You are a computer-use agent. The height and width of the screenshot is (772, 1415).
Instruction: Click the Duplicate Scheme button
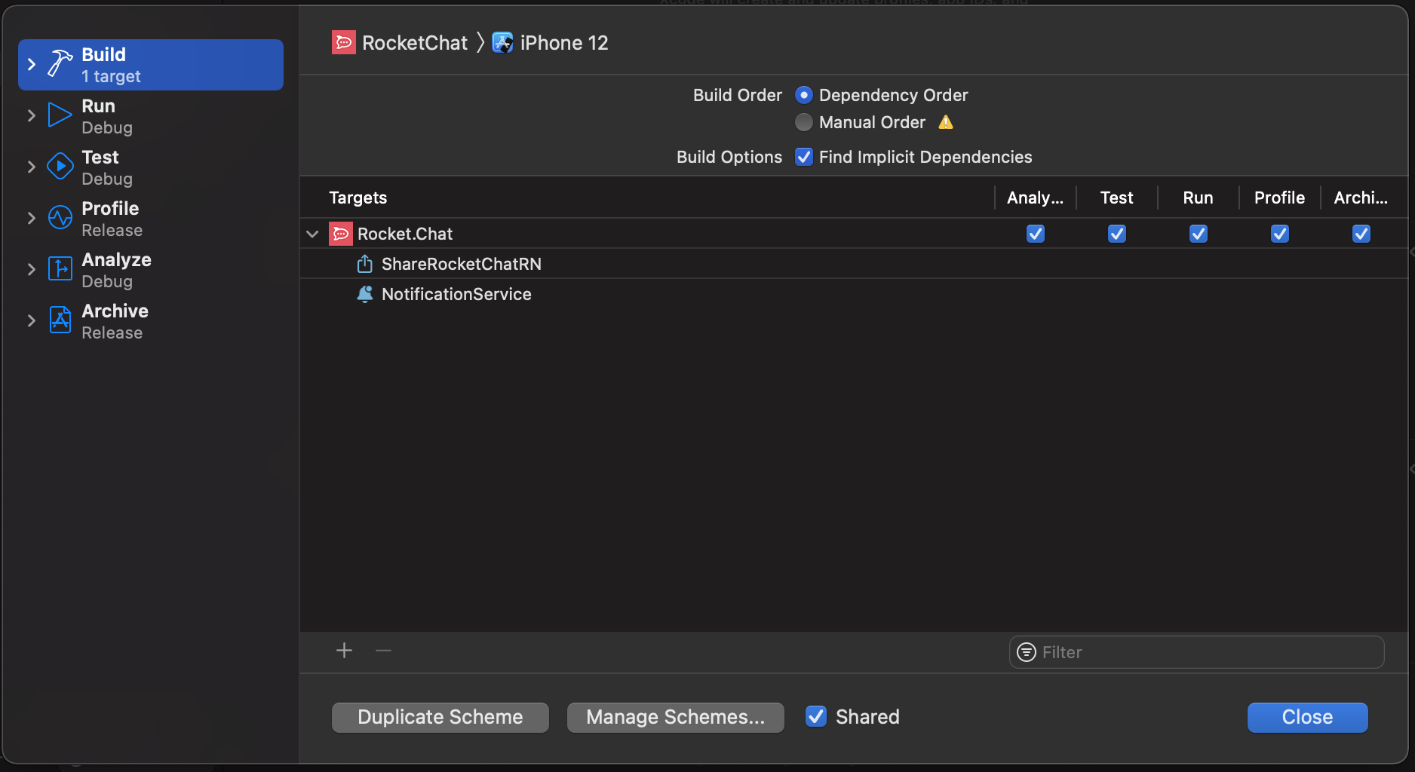[440, 717]
